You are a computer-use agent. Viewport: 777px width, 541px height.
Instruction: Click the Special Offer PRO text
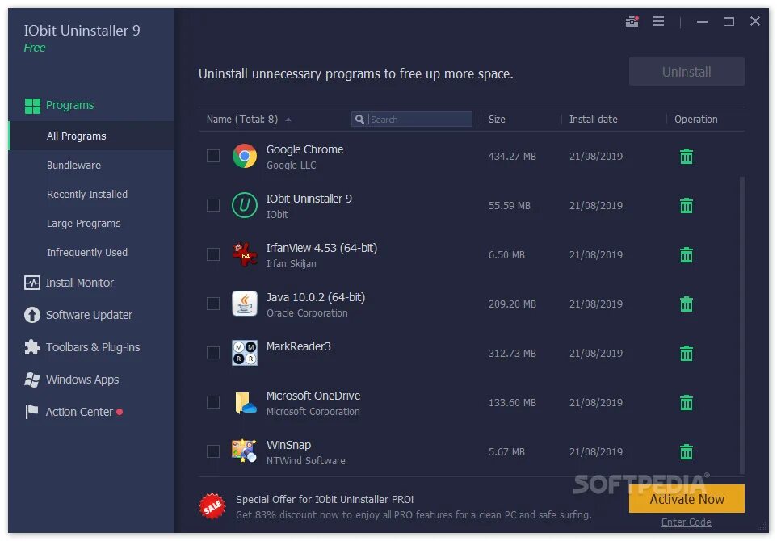325,499
